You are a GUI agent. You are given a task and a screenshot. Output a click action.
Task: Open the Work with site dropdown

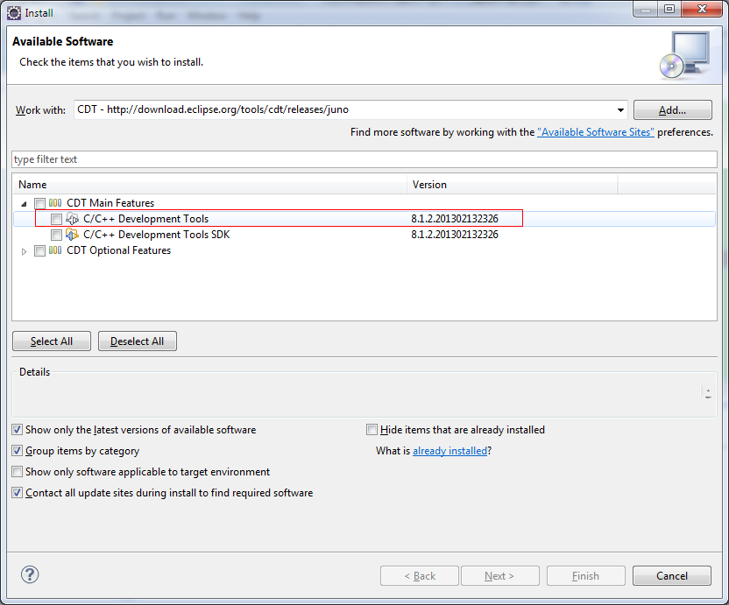620,110
